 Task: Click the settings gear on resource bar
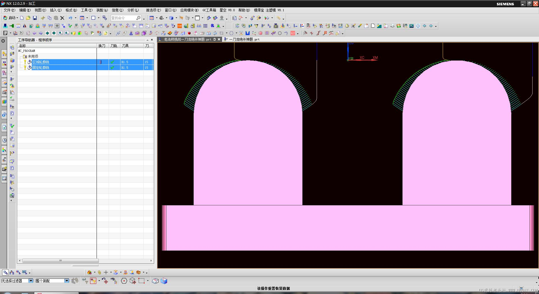coord(3,41)
